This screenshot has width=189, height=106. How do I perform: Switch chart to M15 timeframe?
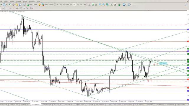[x=64, y=5]
